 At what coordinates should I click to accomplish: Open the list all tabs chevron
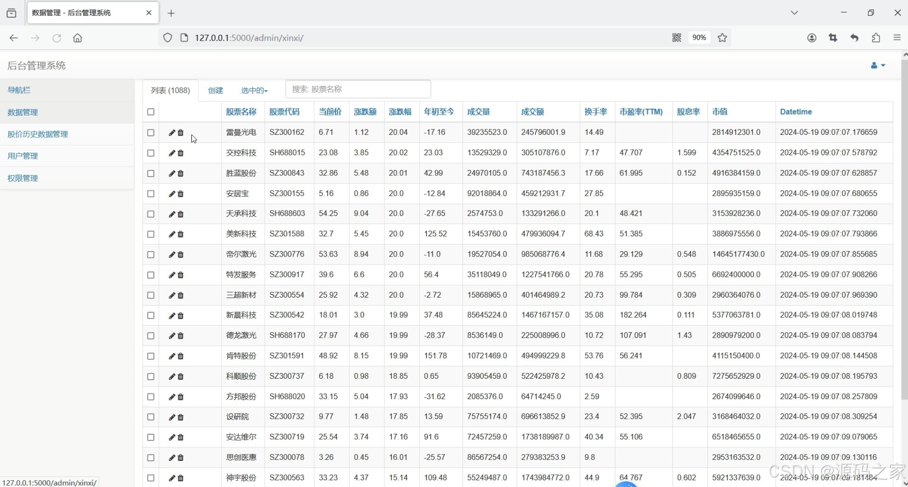[x=794, y=13]
